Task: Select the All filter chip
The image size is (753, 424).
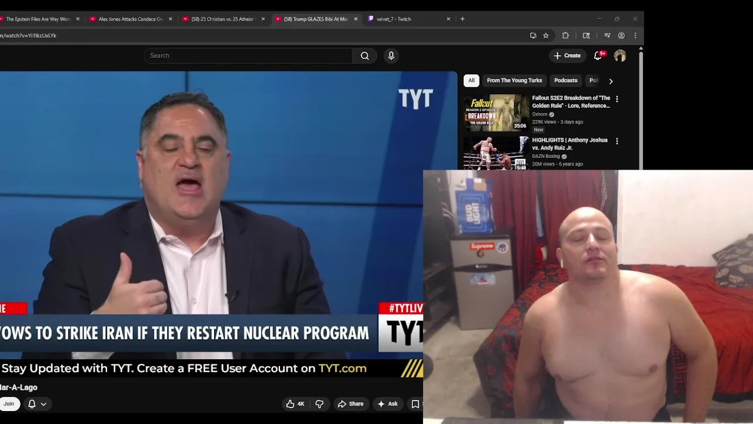Action: [x=471, y=81]
